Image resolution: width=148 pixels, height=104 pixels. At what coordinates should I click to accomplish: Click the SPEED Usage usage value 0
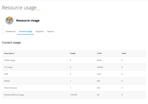(70, 60)
